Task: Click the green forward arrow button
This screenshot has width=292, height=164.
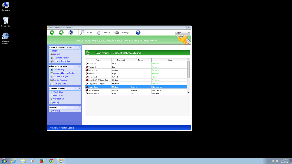Action: click(x=61, y=32)
